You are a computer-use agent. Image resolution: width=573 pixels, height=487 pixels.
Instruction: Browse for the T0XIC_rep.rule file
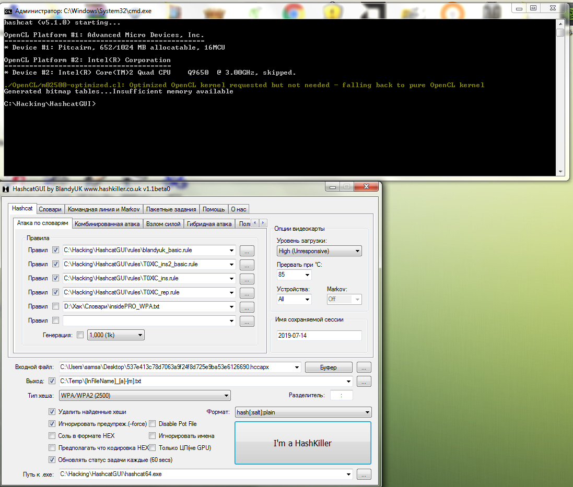point(247,293)
